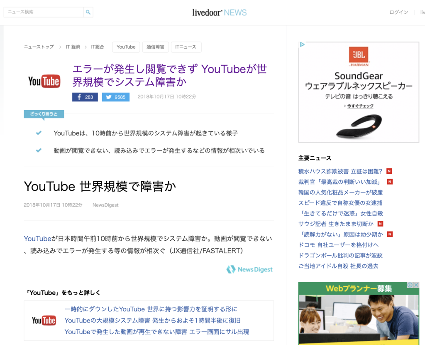Go to ニューストップ breadcrumb
Image resolution: width=425 pixels, height=345 pixels.
(39, 47)
